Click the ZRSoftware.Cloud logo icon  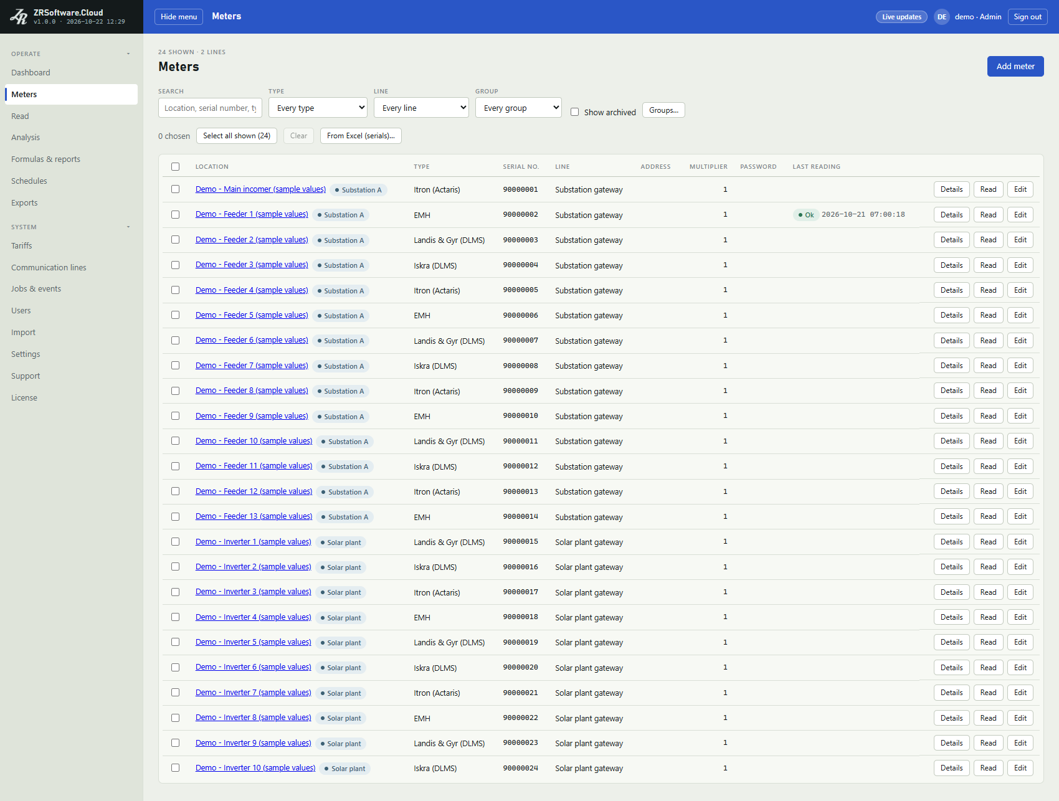pyautogui.click(x=19, y=17)
